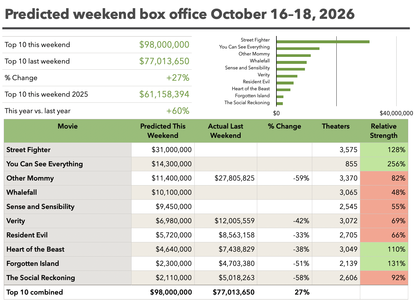This screenshot has height=303, width=419.
Task: Click the $10,100,000 predicted cell
Action: 163,192
